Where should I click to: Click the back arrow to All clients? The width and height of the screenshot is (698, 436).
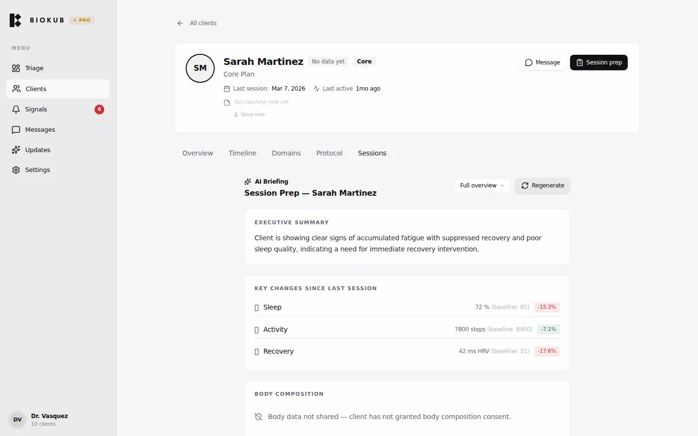pos(180,23)
